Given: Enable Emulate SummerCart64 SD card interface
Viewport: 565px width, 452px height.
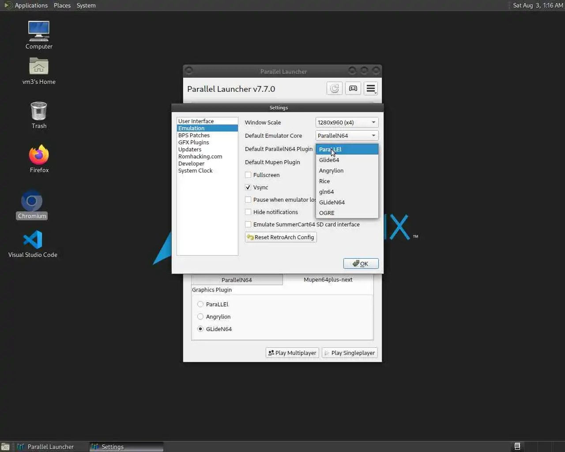Looking at the screenshot, I should click(x=248, y=224).
